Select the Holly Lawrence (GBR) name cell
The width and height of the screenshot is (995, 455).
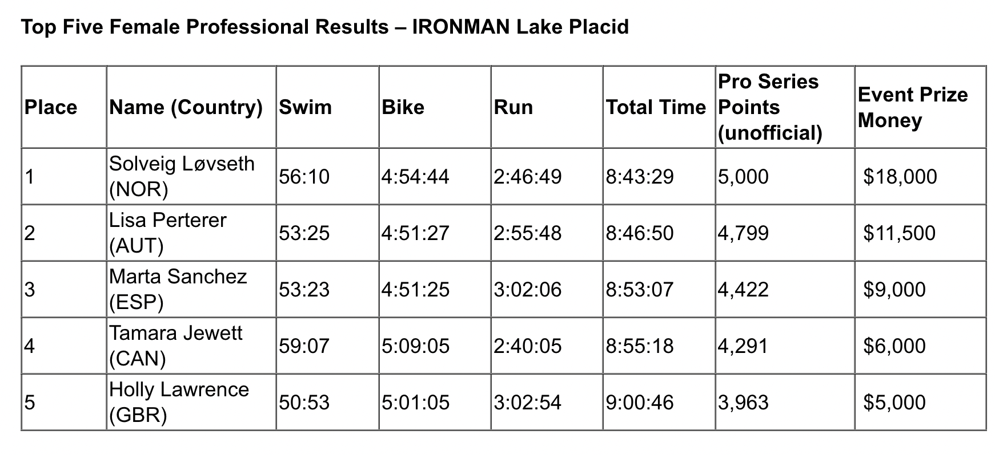click(x=191, y=402)
